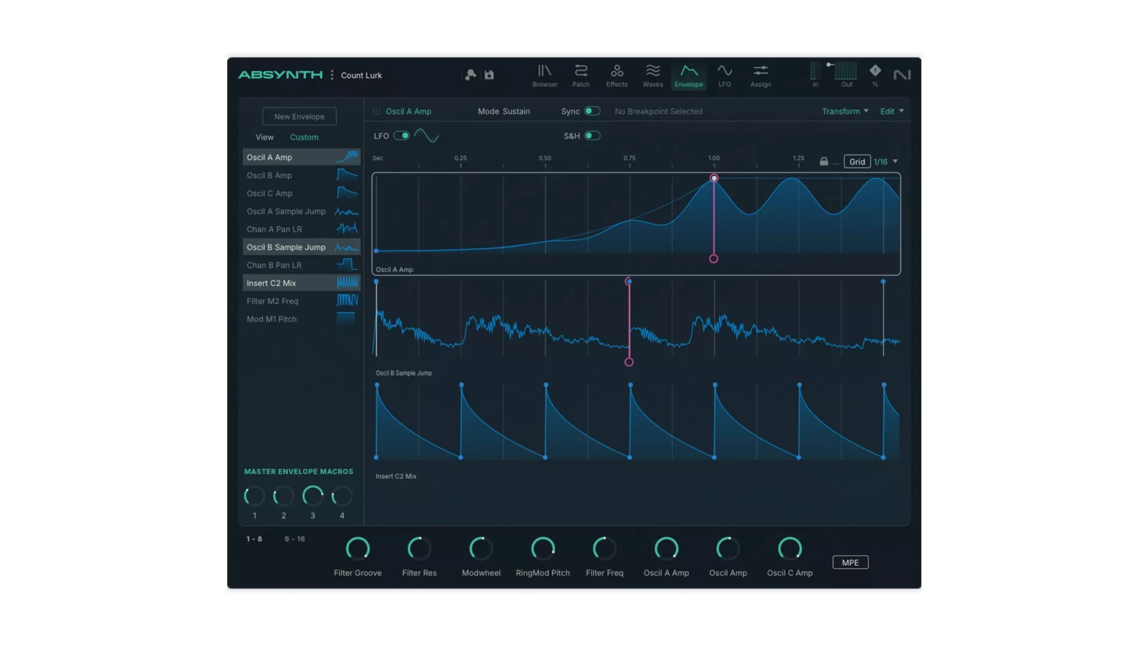Switch to the Patch view icon
This screenshot has width=1148, height=646.
pos(581,75)
